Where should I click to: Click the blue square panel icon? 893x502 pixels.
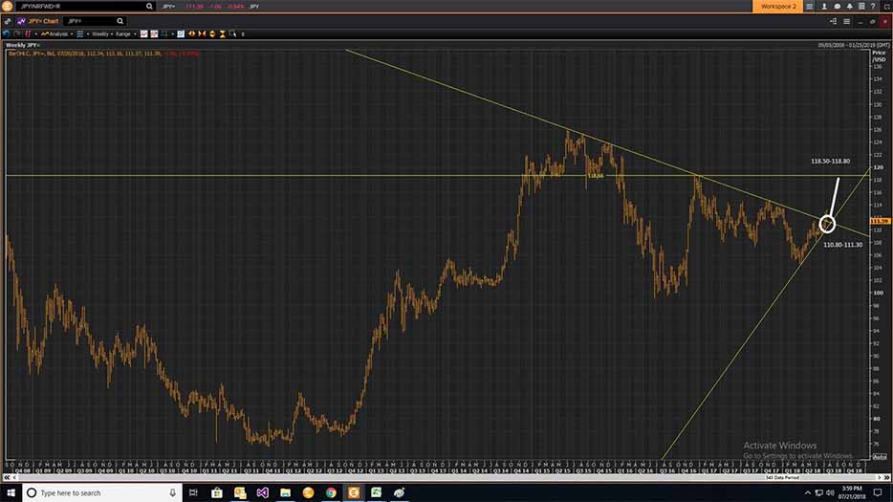coord(181,34)
